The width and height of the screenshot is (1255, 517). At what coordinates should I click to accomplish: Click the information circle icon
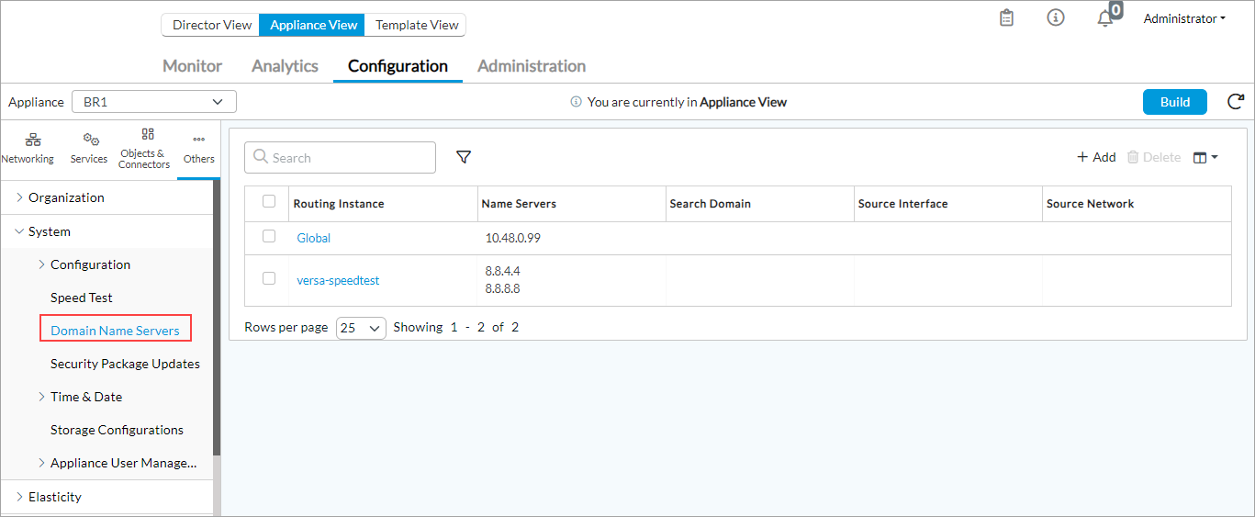(x=1056, y=18)
